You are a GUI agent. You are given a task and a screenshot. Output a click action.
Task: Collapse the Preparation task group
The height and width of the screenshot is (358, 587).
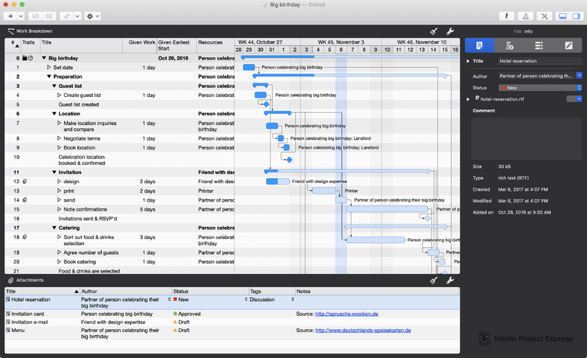point(49,76)
